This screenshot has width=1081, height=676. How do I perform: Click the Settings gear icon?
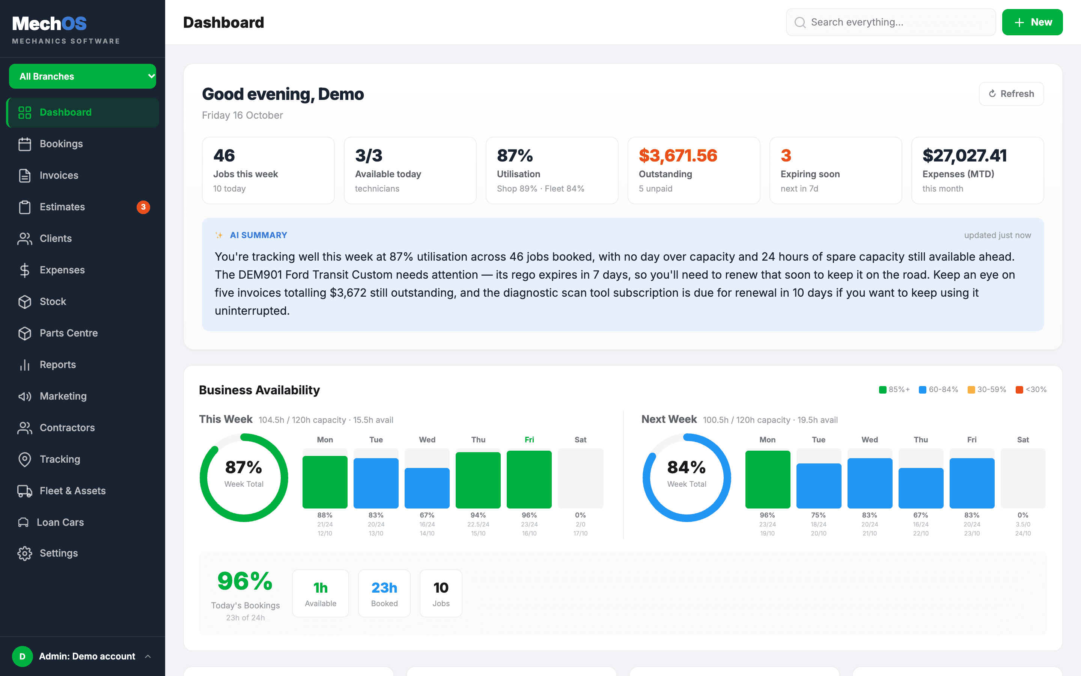click(x=24, y=553)
